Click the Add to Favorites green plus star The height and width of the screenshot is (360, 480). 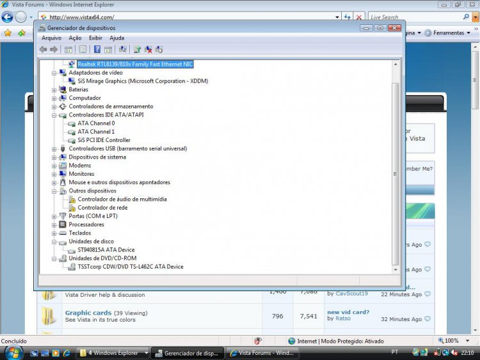pos(21,33)
